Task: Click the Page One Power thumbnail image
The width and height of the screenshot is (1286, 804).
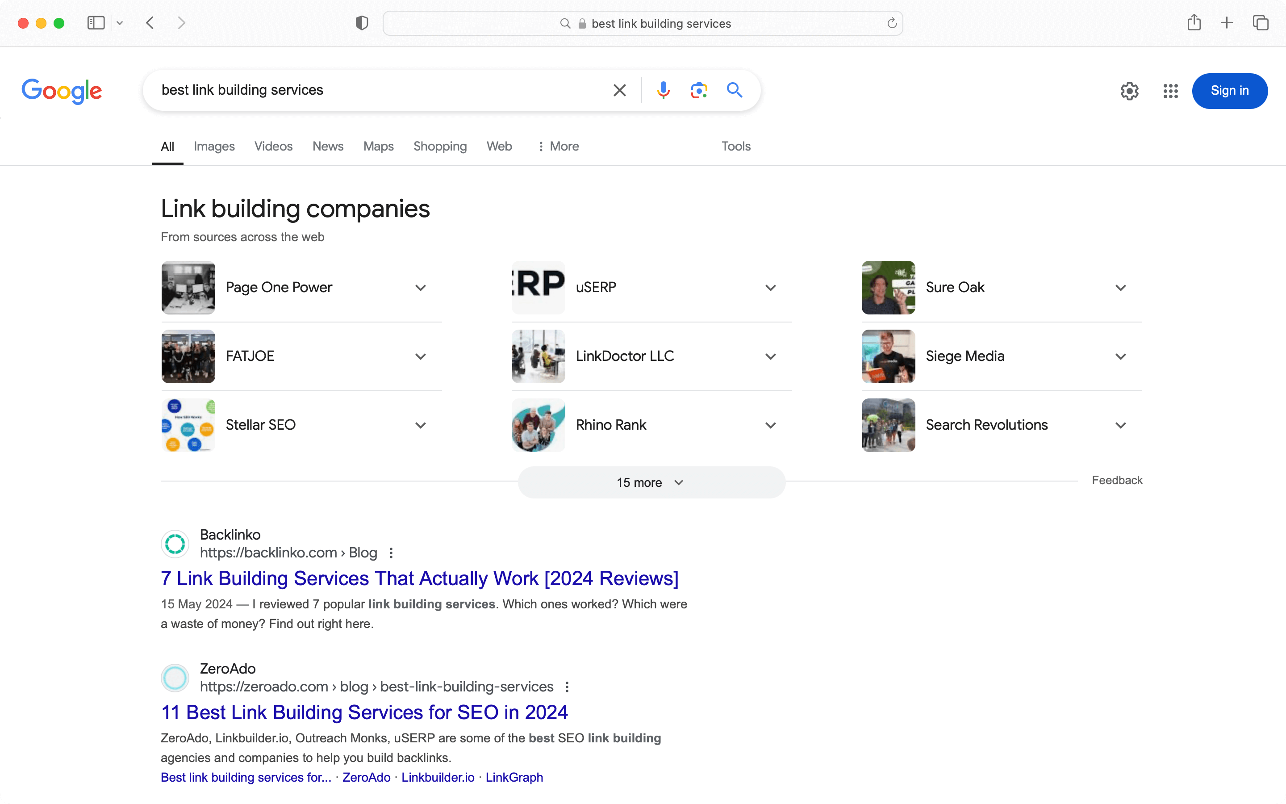Action: tap(188, 288)
